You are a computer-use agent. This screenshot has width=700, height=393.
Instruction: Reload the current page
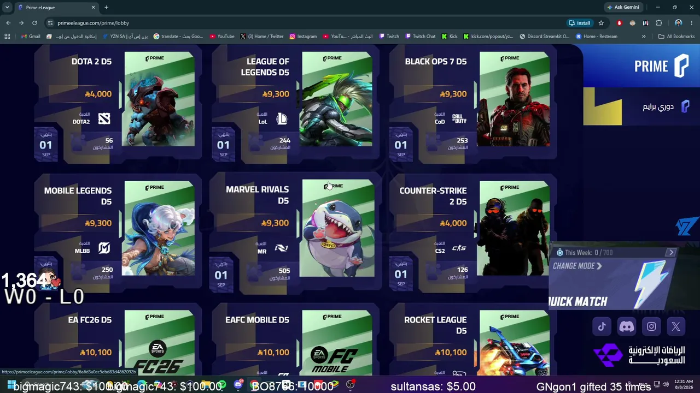pos(34,23)
